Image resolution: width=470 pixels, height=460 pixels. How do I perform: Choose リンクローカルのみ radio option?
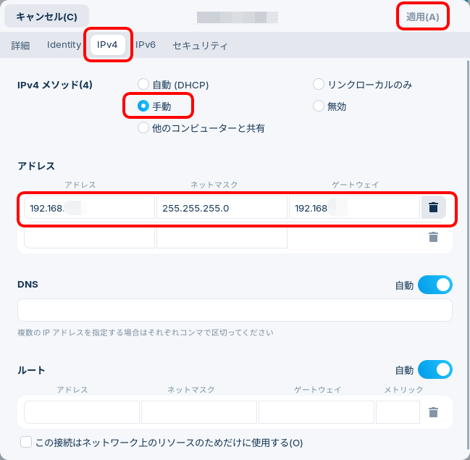319,84
